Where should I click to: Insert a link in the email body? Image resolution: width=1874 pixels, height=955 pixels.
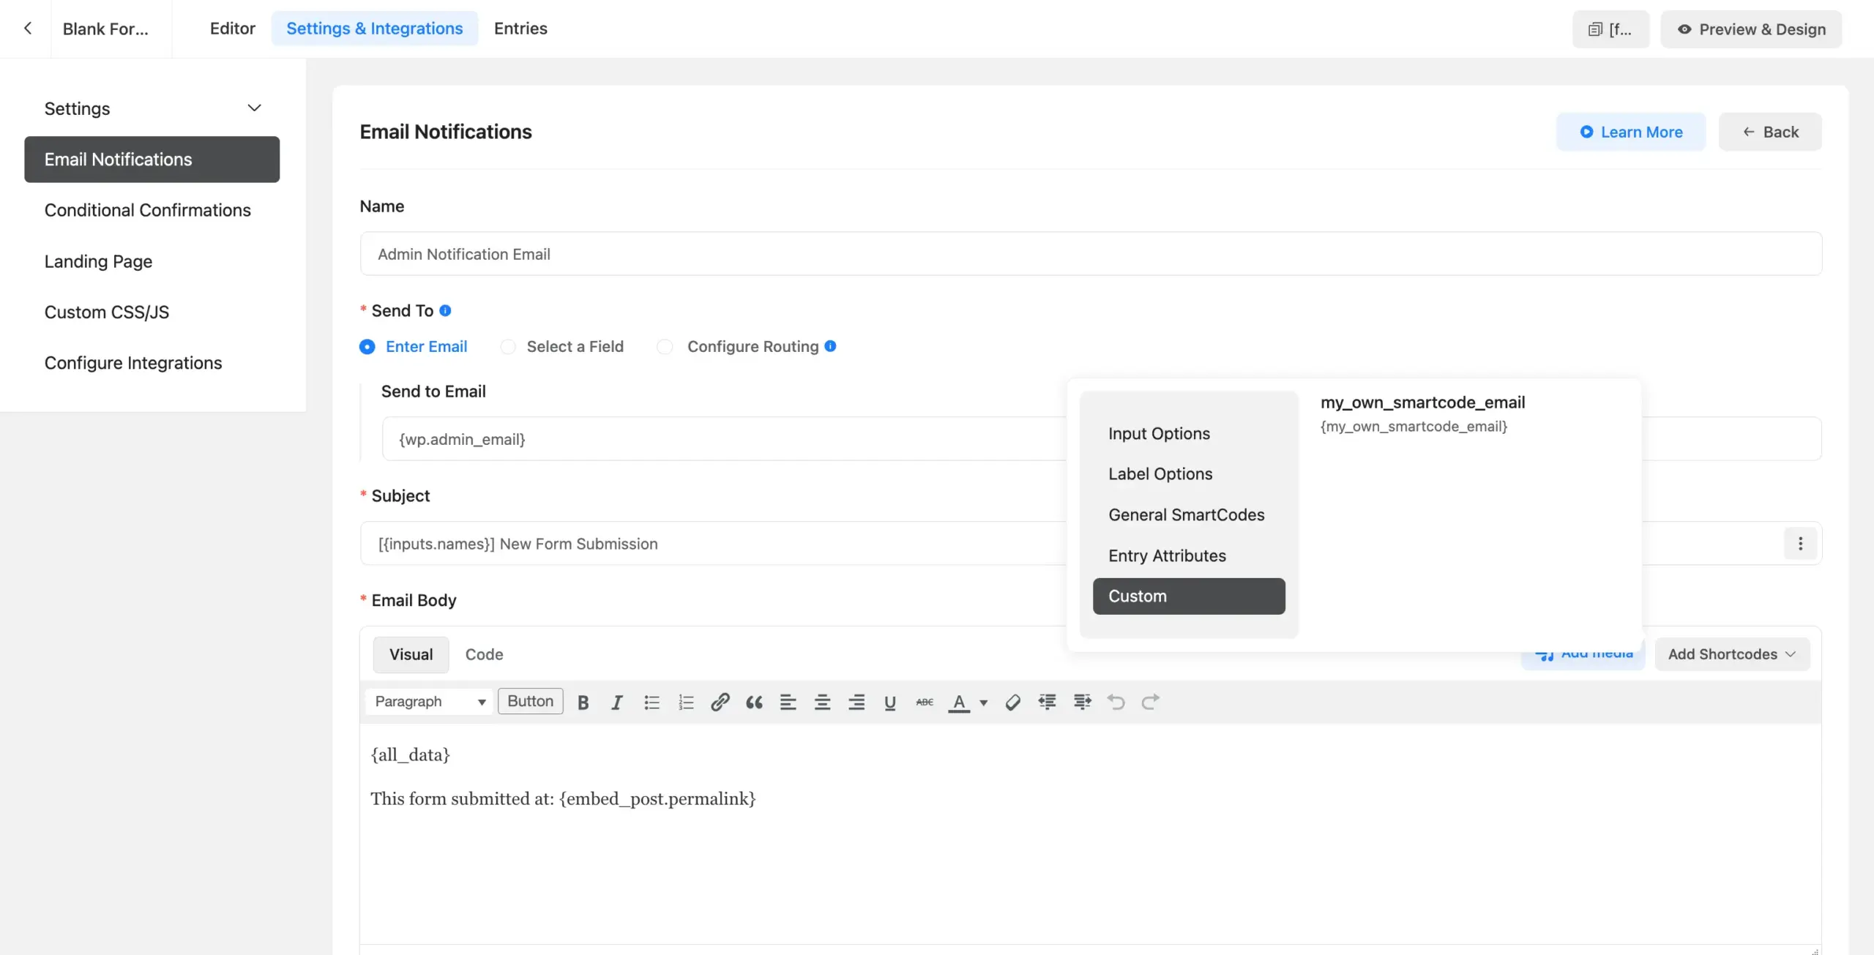tap(720, 702)
